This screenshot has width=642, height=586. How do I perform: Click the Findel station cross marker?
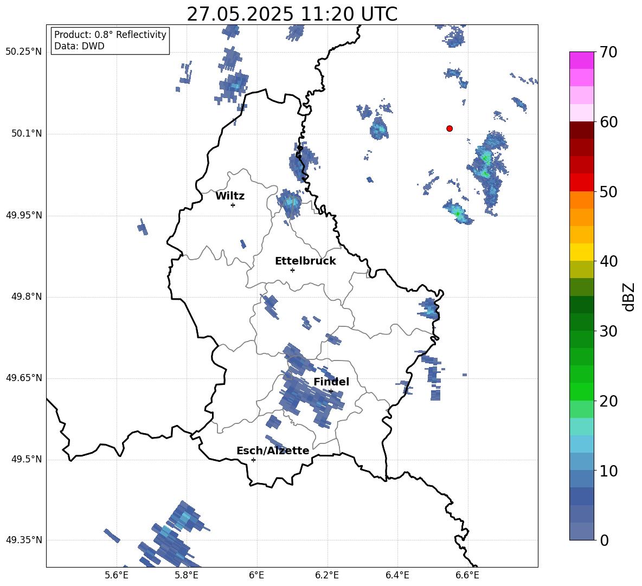[x=331, y=391]
